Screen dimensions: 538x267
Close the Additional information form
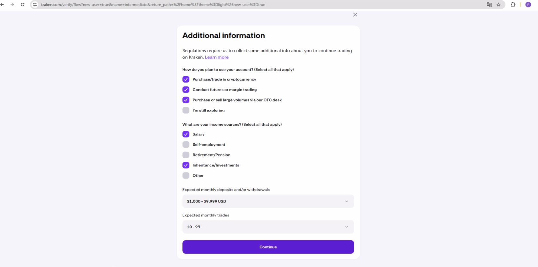pyautogui.click(x=355, y=15)
